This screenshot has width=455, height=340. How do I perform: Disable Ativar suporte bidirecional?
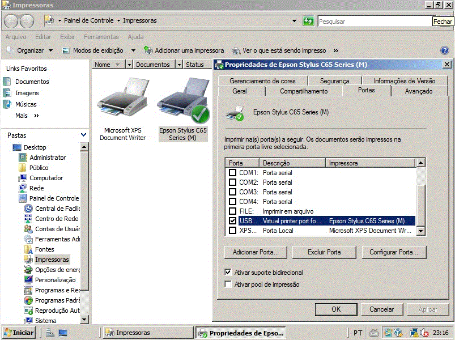tap(228, 273)
